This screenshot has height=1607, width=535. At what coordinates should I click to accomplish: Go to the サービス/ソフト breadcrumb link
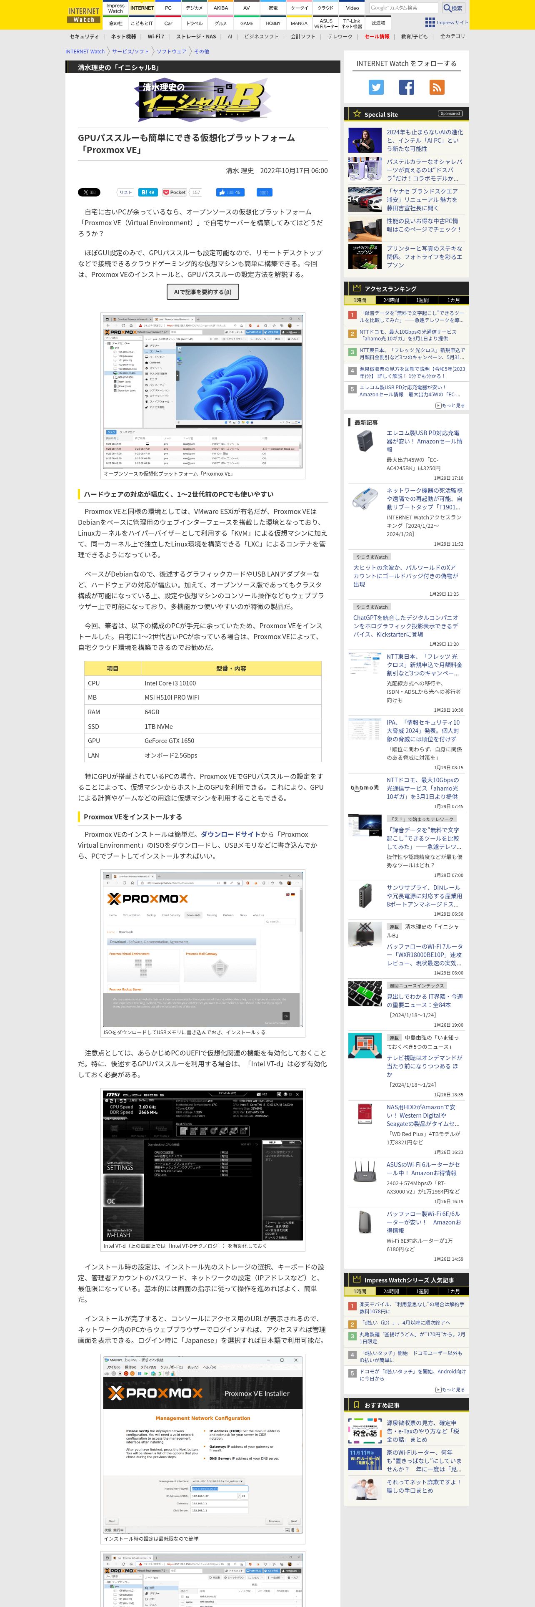point(130,52)
